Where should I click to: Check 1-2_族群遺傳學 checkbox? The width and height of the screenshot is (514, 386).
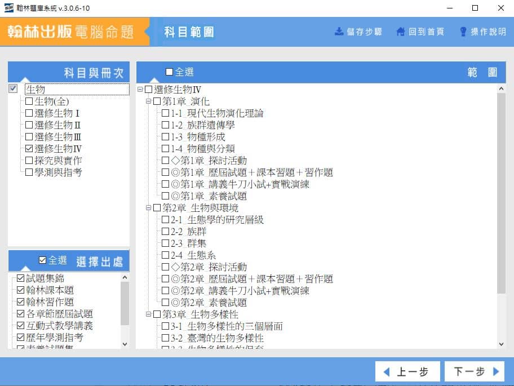(166, 125)
